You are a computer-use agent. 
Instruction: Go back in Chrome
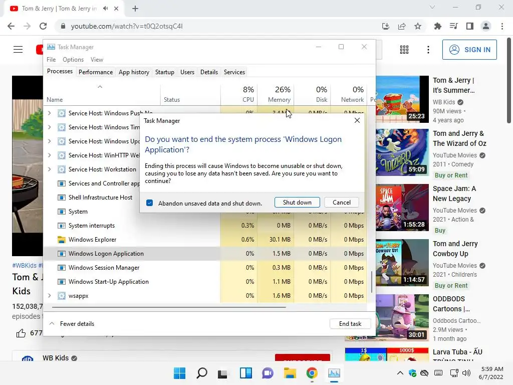coord(11,26)
